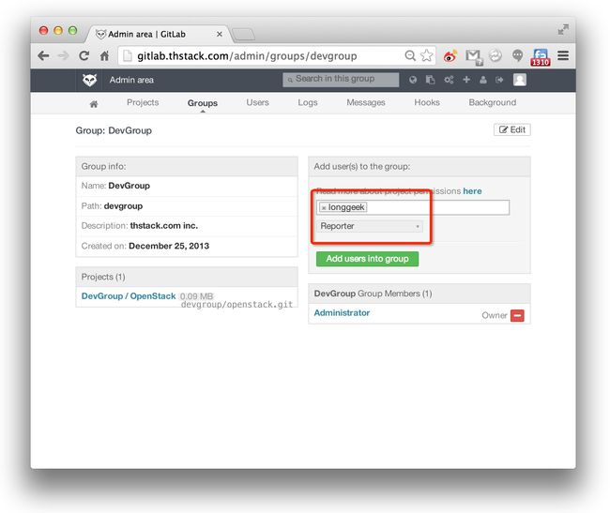The width and height of the screenshot is (610, 513).
Task: Open the Administrator member link
Action: pos(342,313)
